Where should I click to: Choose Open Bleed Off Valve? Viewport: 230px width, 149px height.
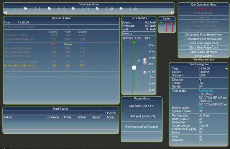click(x=204, y=52)
